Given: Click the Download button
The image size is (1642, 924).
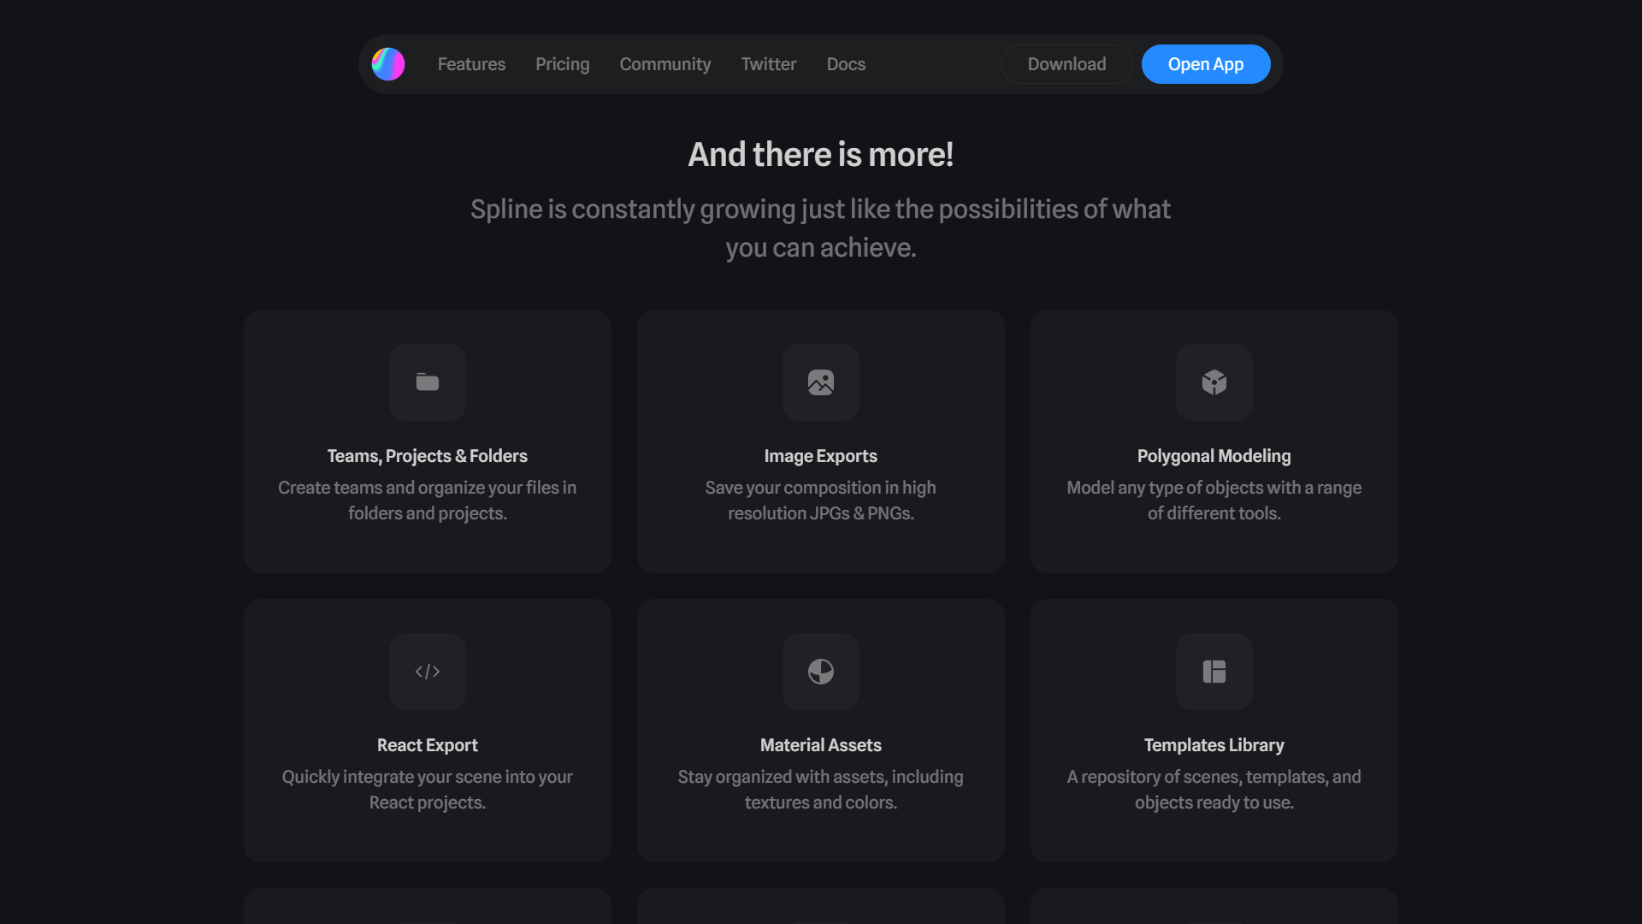Looking at the screenshot, I should pyautogui.click(x=1066, y=64).
